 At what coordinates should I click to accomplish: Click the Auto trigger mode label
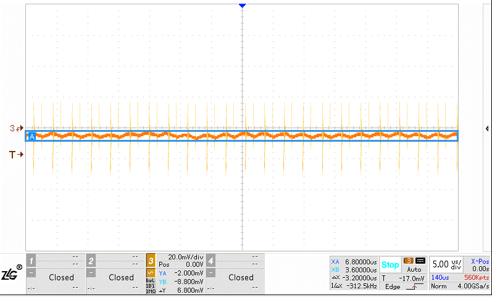click(414, 269)
